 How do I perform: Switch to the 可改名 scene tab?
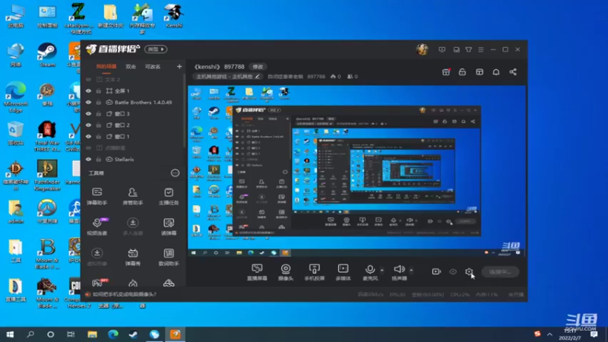click(153, 67)
